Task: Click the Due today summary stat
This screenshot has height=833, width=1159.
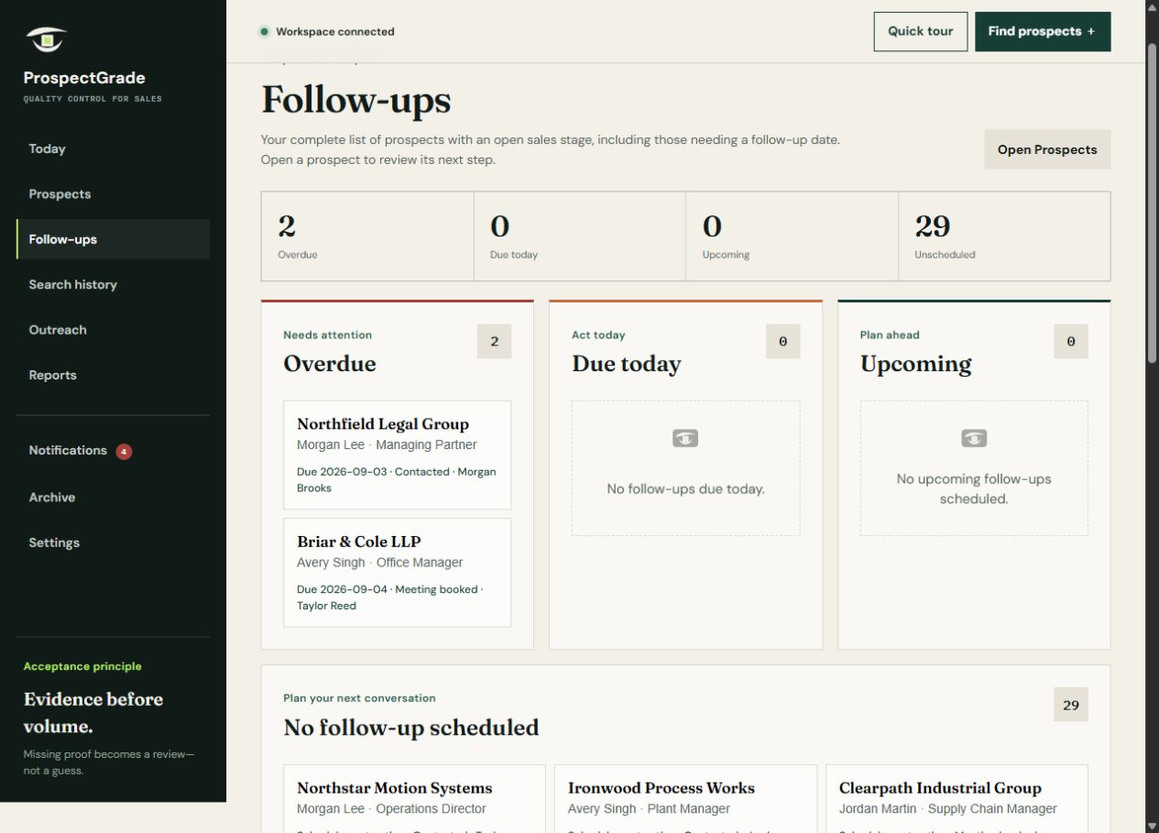Action: tap(580, 236)
